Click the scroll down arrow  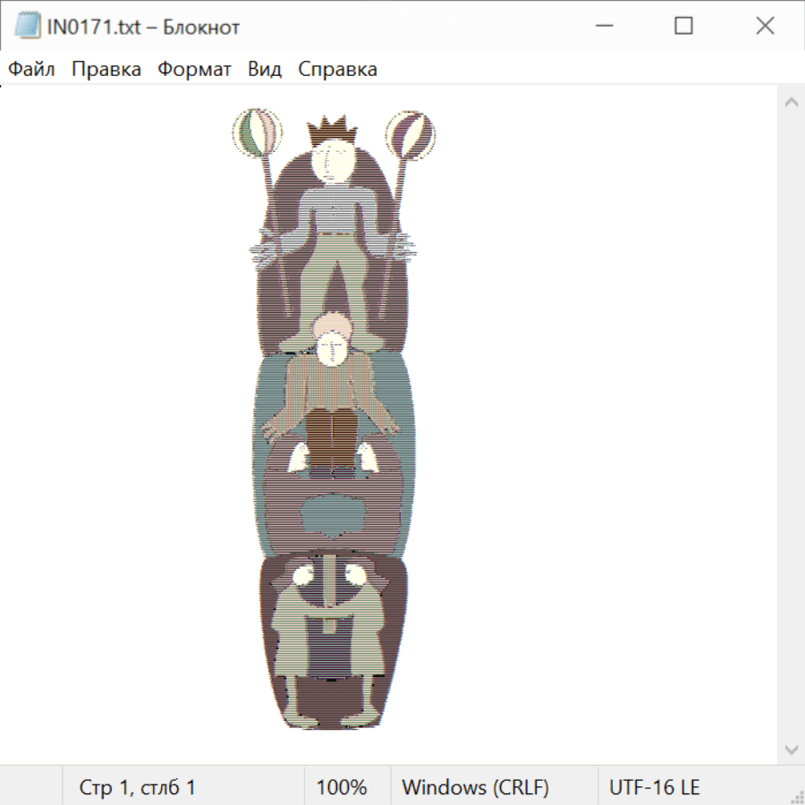(x=791, y=749)
